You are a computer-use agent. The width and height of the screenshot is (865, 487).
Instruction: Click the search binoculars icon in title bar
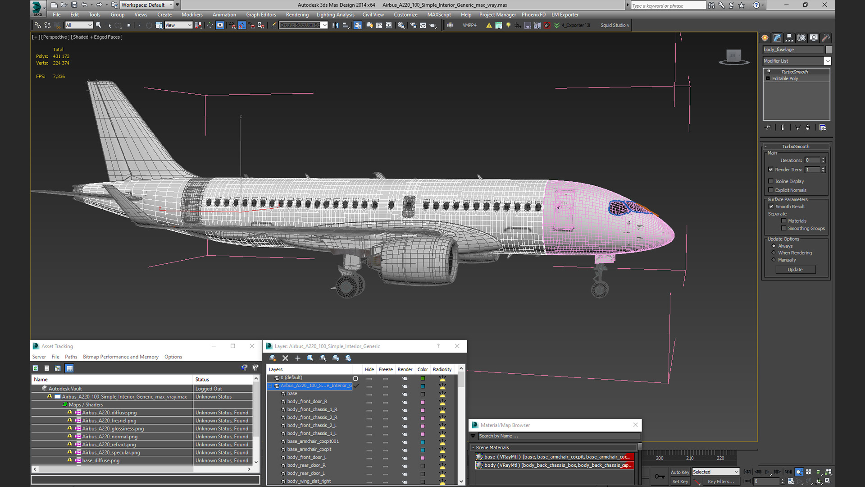(711, 5)
